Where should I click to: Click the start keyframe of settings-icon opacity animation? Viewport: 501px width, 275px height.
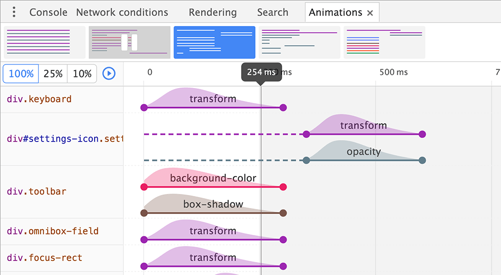[306, 160]
